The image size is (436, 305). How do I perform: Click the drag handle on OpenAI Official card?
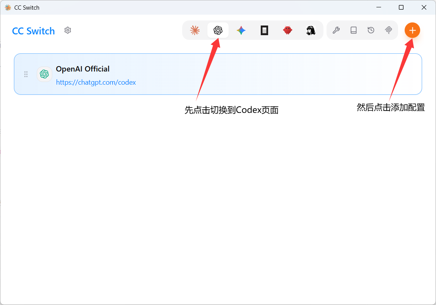click(26, 74)
